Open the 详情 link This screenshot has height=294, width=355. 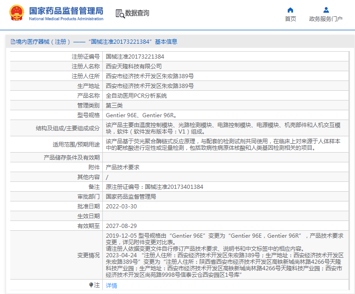pos(111,286)
